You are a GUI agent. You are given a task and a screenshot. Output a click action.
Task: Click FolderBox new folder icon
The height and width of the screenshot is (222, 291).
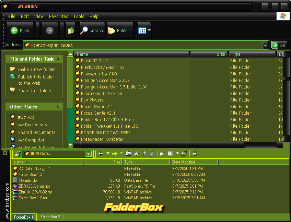tap(162, 154)
